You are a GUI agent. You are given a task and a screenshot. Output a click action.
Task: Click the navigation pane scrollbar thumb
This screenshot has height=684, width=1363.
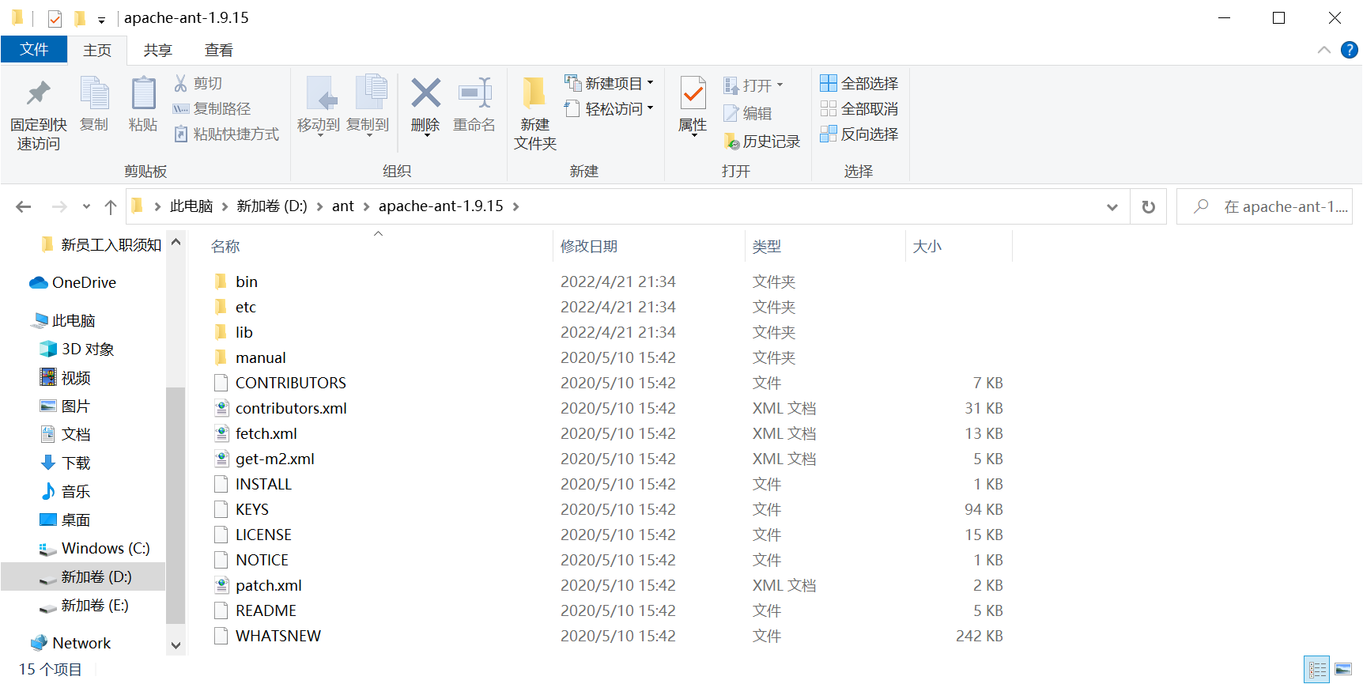tap(176, 506)
